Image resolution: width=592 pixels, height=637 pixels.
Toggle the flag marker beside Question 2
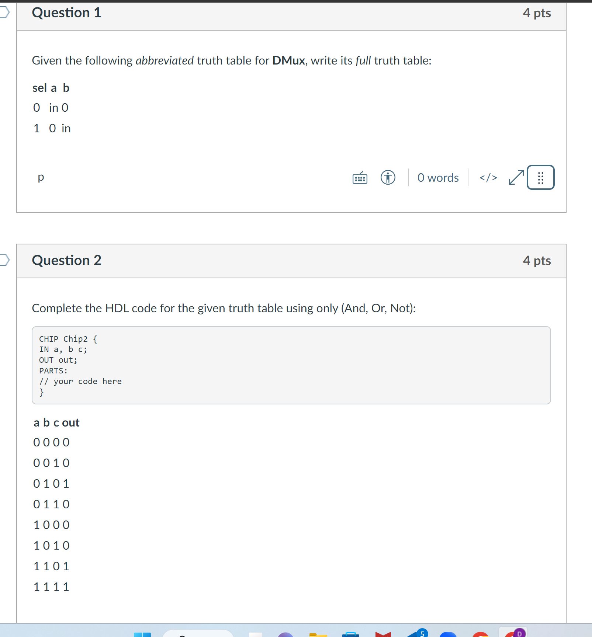click(4, 260)
